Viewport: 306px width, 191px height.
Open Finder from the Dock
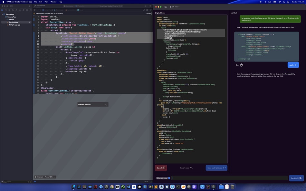73,187
